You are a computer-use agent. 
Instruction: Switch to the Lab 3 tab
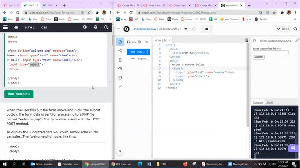pyautogui.click(x=11, y=5)
